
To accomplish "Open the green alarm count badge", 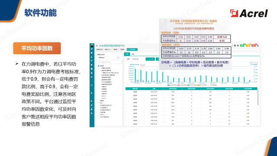I will point(243,45).
